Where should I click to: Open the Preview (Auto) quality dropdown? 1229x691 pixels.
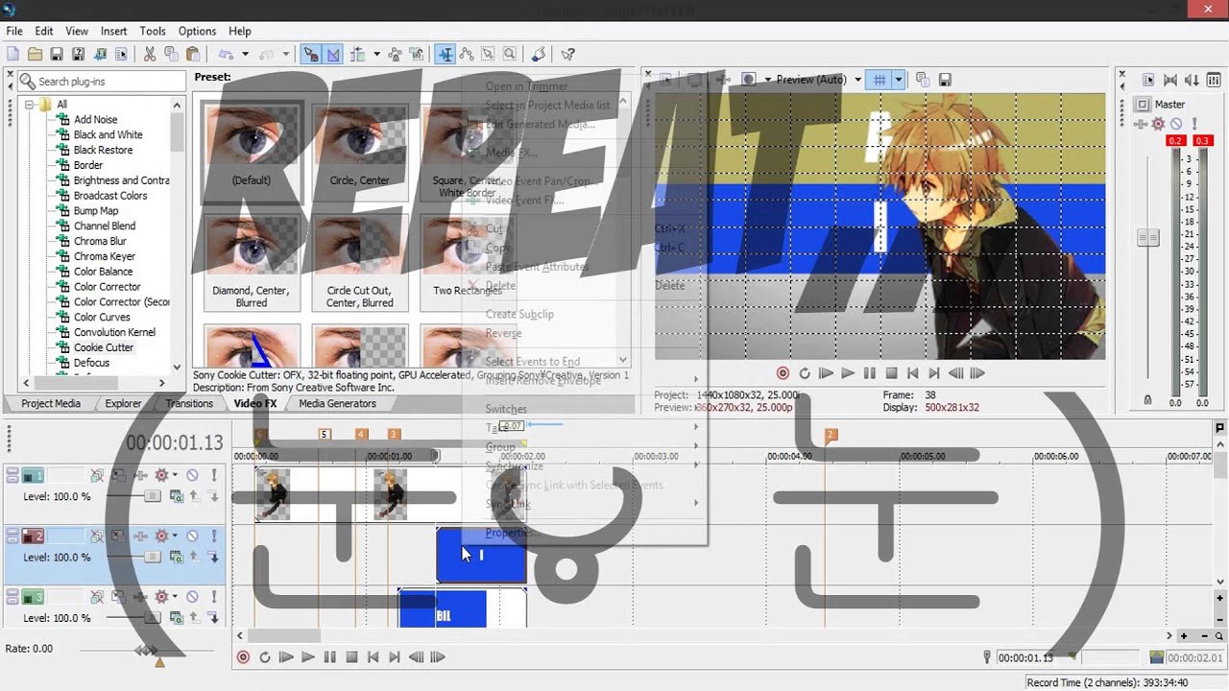click(x=857, y=80)
